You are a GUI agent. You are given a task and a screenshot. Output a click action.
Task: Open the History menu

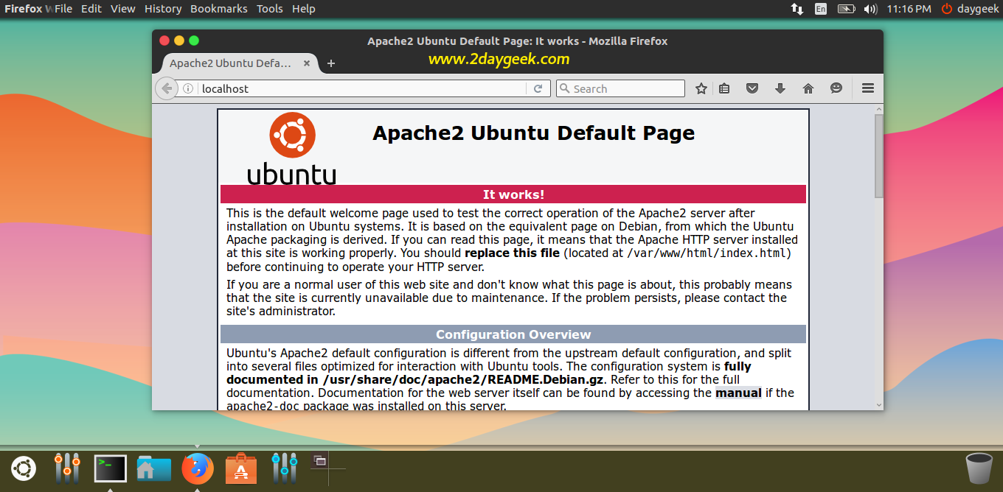coord(163,9)
